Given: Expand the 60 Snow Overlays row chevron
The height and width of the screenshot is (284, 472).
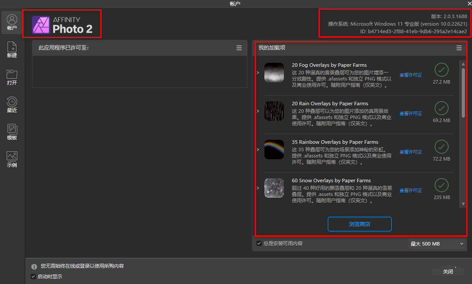Looking at the screenshot, I should coord(258,188).
